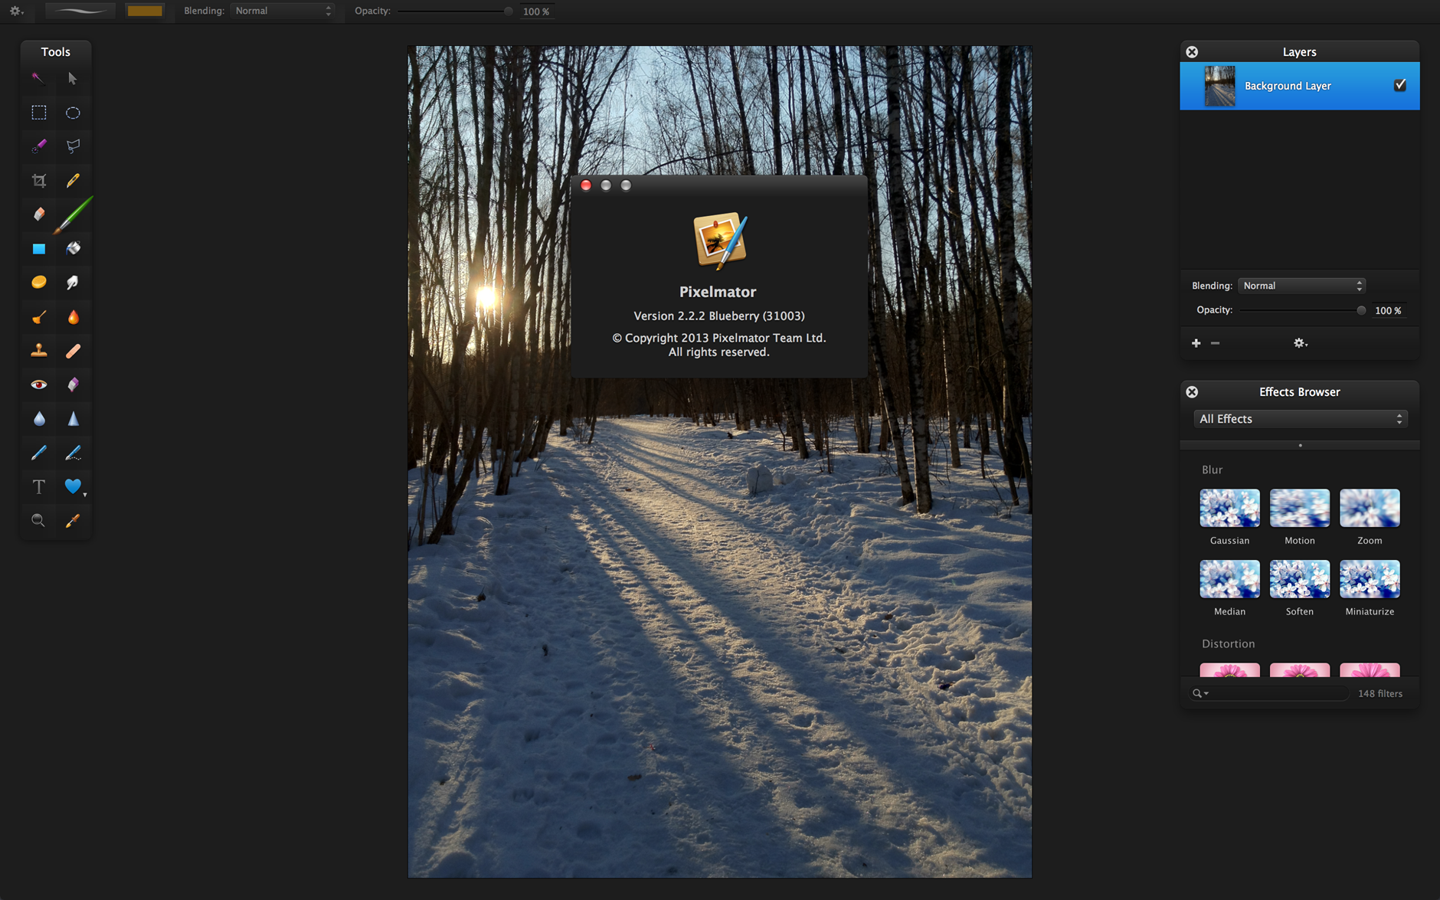Pick the Eraser tool
1440x900 pixels.
[x=38, y=214]
